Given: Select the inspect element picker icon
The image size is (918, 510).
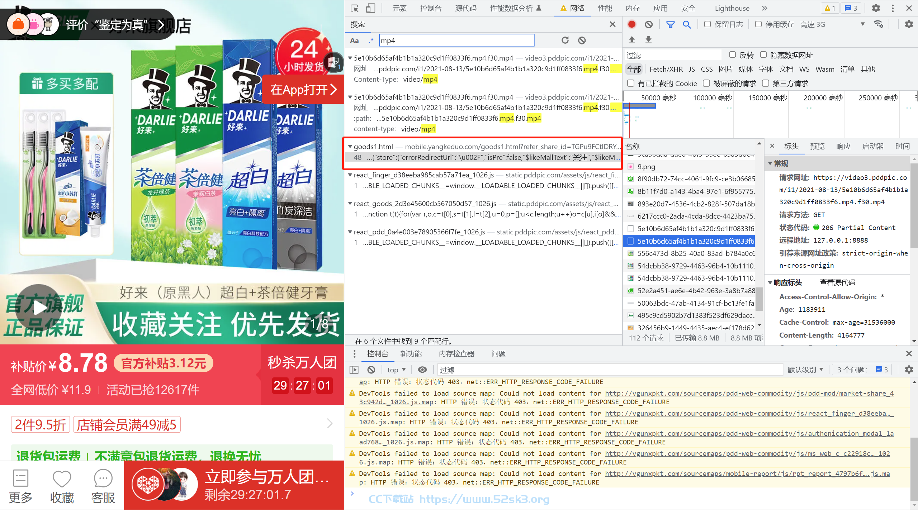Looking at the screenshot, I should click(x=355, y=8).
